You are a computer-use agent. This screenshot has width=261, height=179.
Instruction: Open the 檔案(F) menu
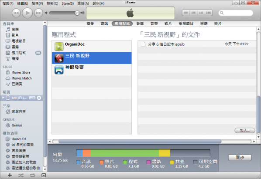point(8,3)
